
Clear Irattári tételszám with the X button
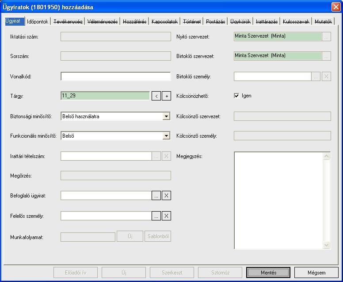tap(166, 156)
